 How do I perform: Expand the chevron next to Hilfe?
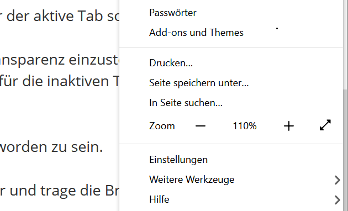point(337,200)
